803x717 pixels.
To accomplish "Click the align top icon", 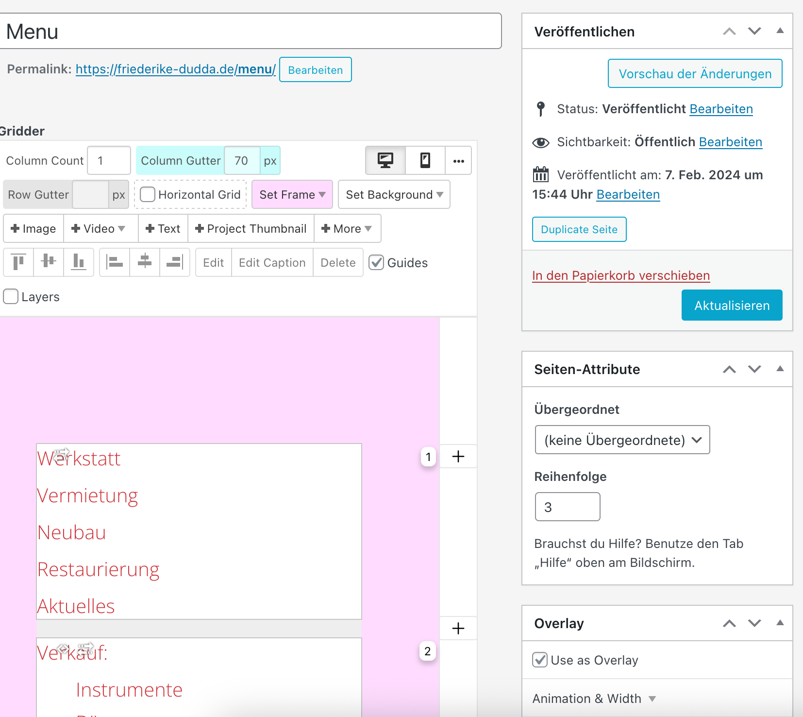I will [x=18, y=262].
